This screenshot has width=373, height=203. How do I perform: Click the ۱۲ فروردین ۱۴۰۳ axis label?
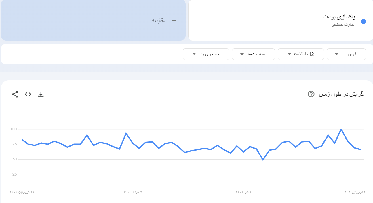point(22,192)
